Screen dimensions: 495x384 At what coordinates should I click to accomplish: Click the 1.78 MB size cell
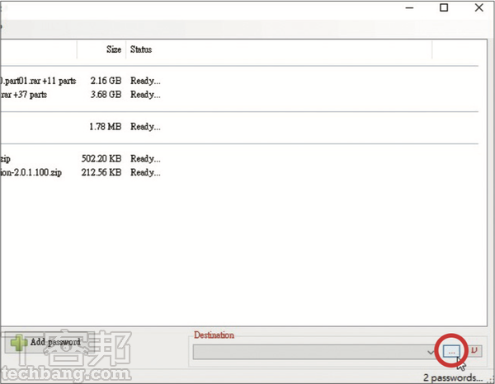pyautogui.click(x=105, y=127)
